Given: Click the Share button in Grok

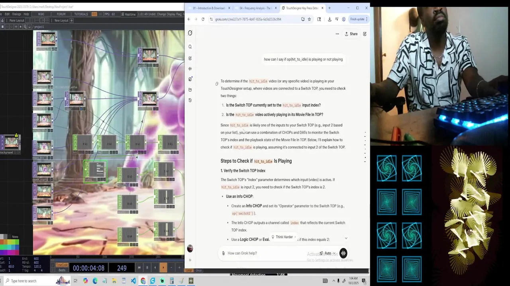Looking at the screenshot, I should pyautogui.click(x=351, y=34).
